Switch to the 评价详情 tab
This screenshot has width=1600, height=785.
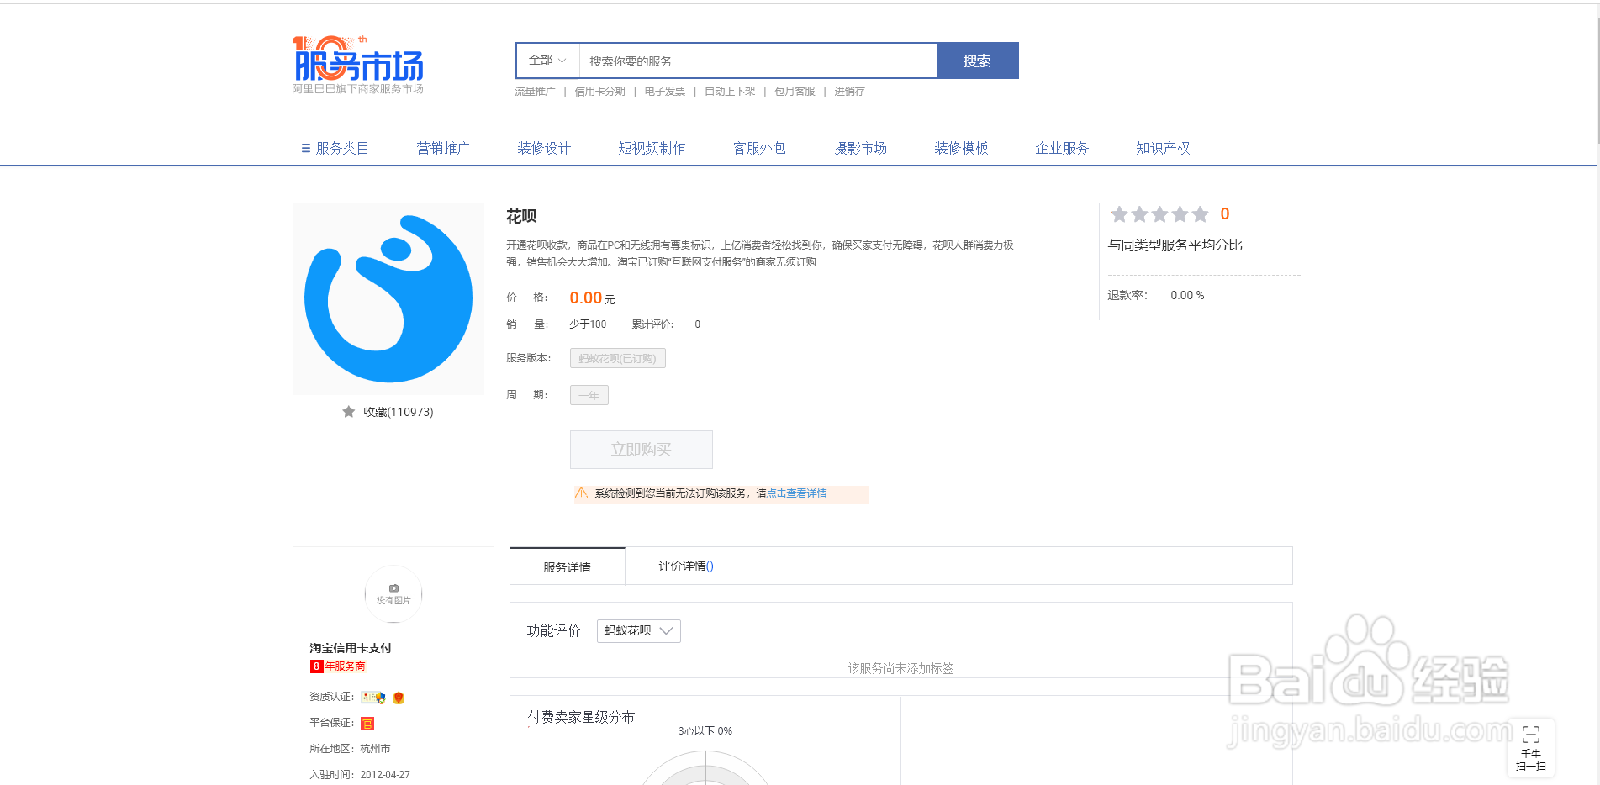pos(686,566)
